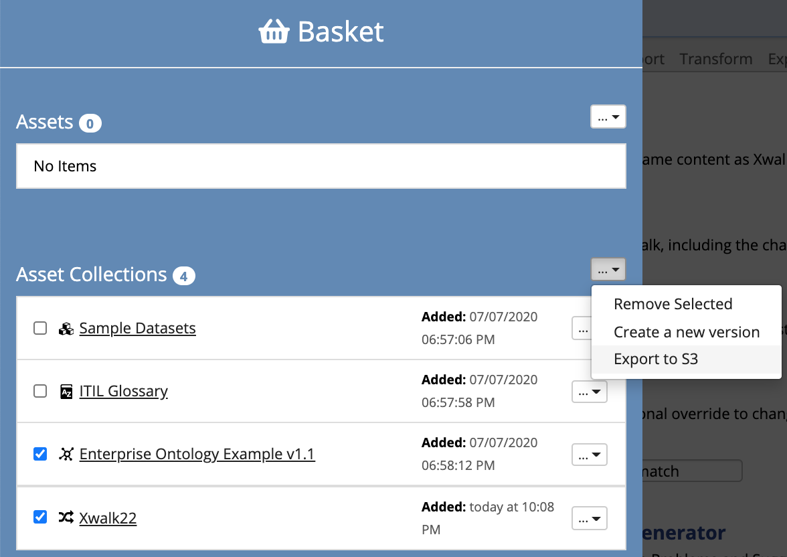Click the crosswalk icon beside Xwalk22

tap(66, 518)
